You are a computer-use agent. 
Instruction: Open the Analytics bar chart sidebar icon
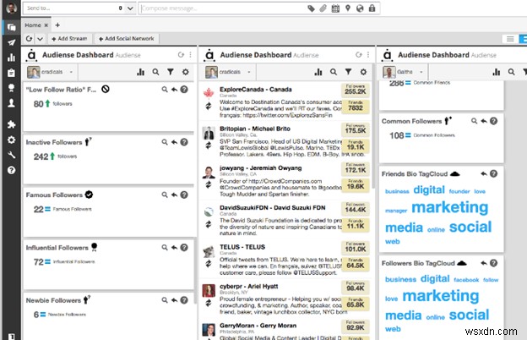(12, 58)
